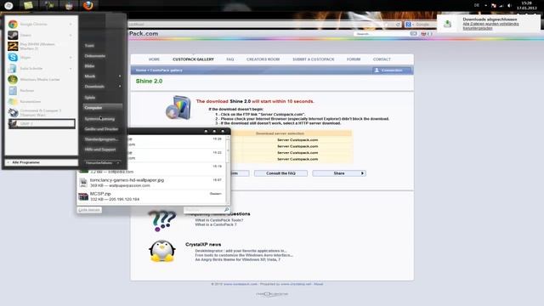Viewport: 544px width, 306px height.
Task: Click the clock showing 15:28
Action: (x=527, y=5)
